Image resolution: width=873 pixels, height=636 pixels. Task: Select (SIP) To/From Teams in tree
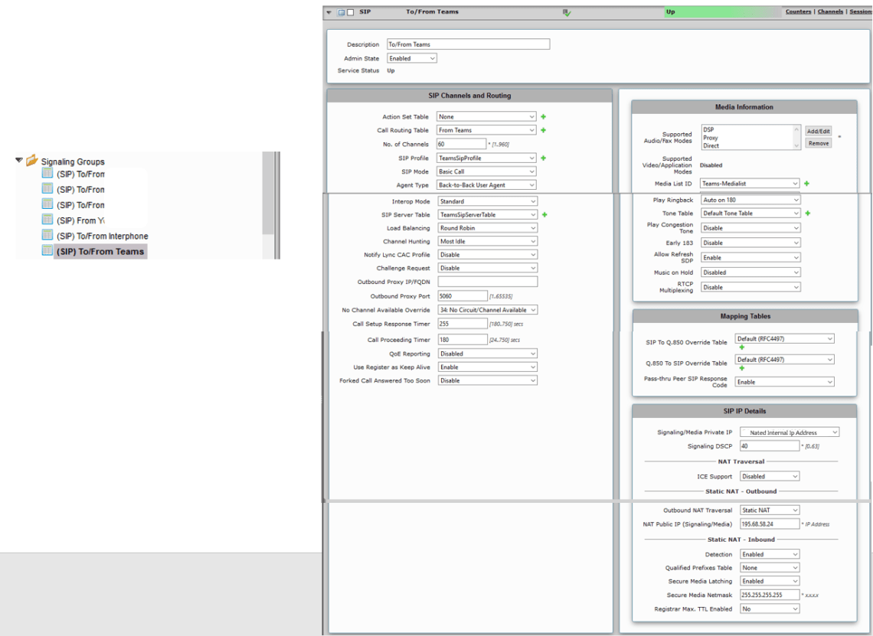(100, 252)
